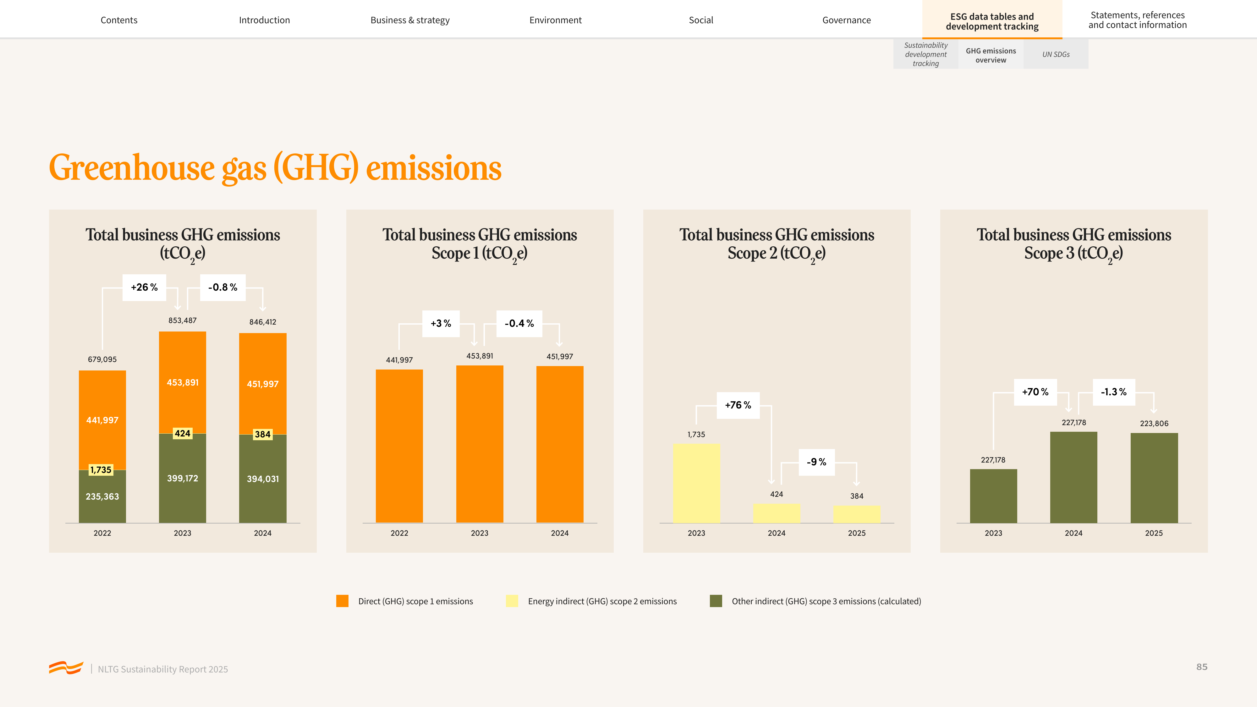
Task: Select the Greenhouse gas (GHG) emissions heading
Action: [275, 168]
